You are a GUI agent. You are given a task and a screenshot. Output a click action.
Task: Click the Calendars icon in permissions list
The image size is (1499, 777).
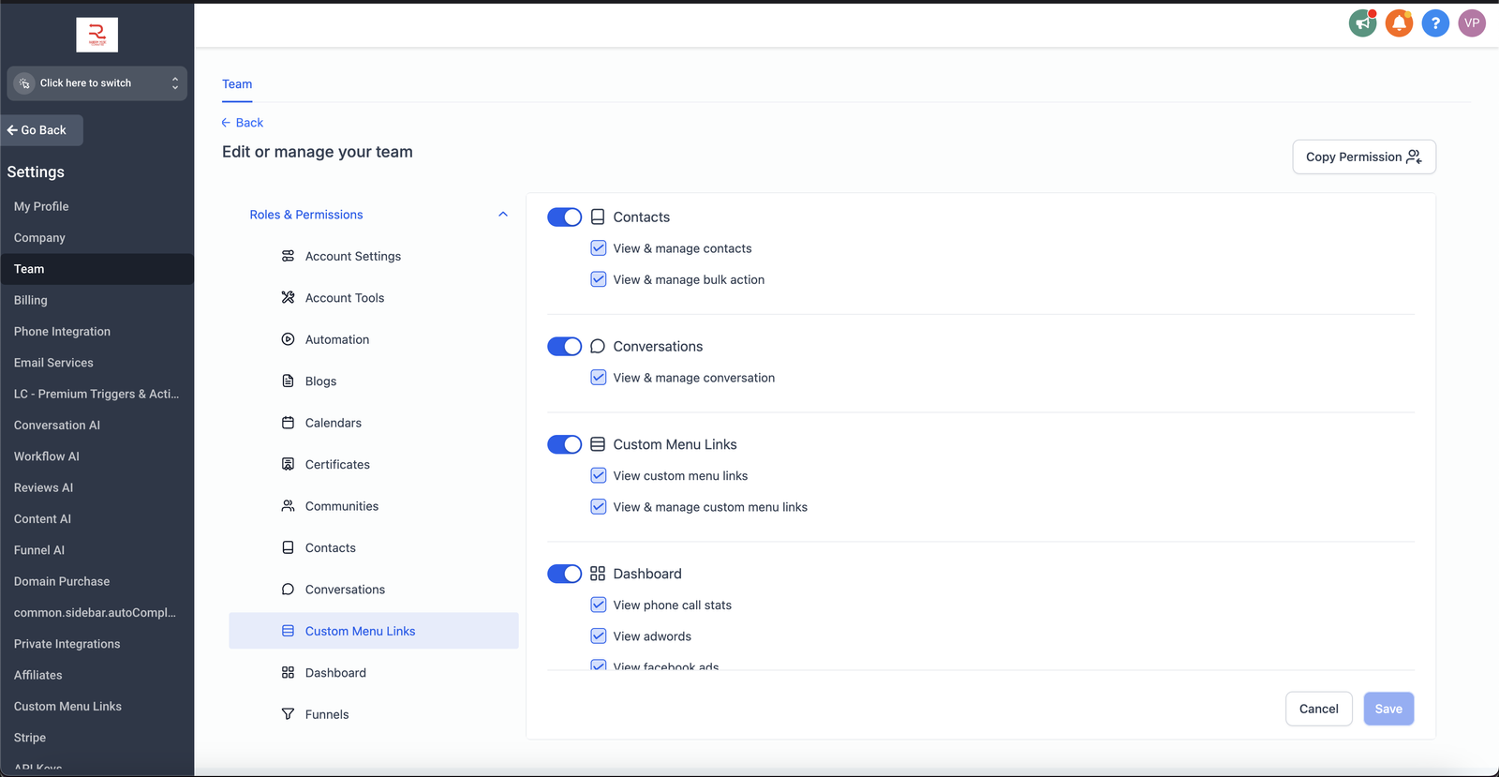288,423
